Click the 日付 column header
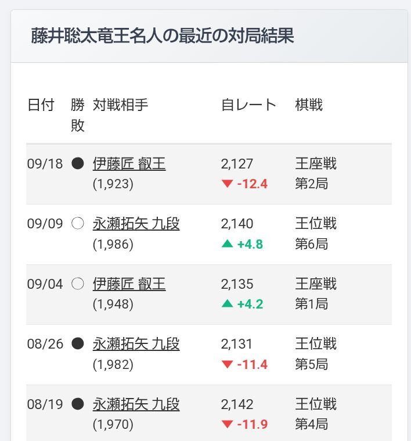Image resolution: width=411 pixels, height=441 pixels. point(41,105)
